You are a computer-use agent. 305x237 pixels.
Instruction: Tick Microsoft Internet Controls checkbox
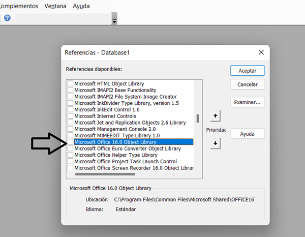point(71,116)
